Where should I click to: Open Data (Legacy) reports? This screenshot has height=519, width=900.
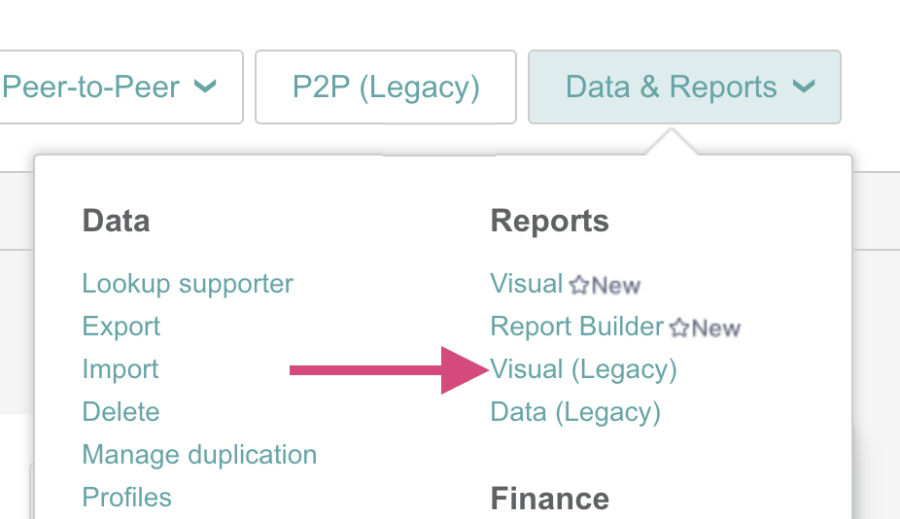575,412
